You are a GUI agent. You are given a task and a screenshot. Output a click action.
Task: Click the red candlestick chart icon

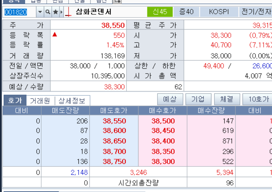[68, 12]
